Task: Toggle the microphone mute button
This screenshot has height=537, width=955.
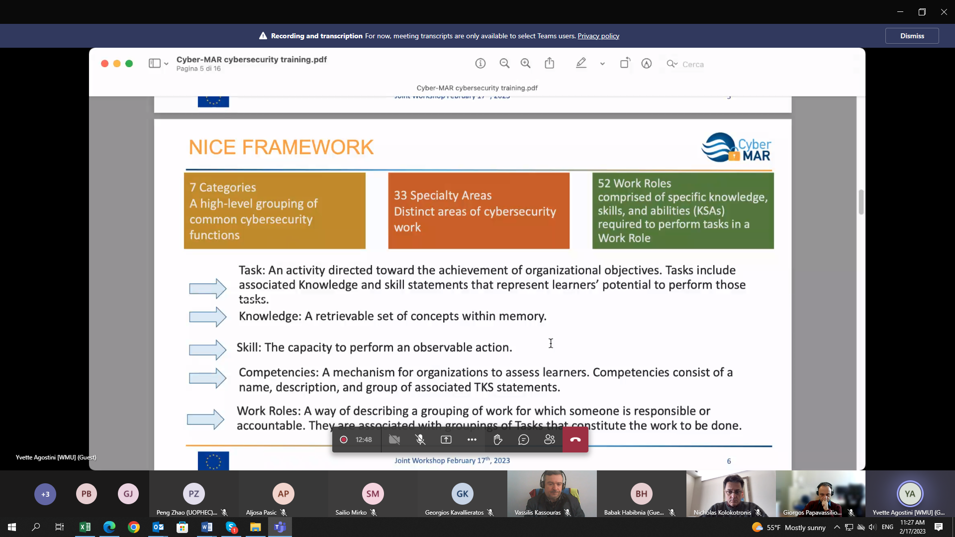Action: (420, 440)
